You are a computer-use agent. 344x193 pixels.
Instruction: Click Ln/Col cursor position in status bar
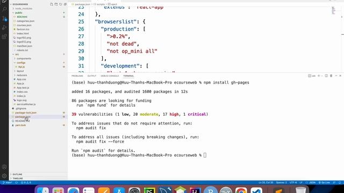(266, 182)
